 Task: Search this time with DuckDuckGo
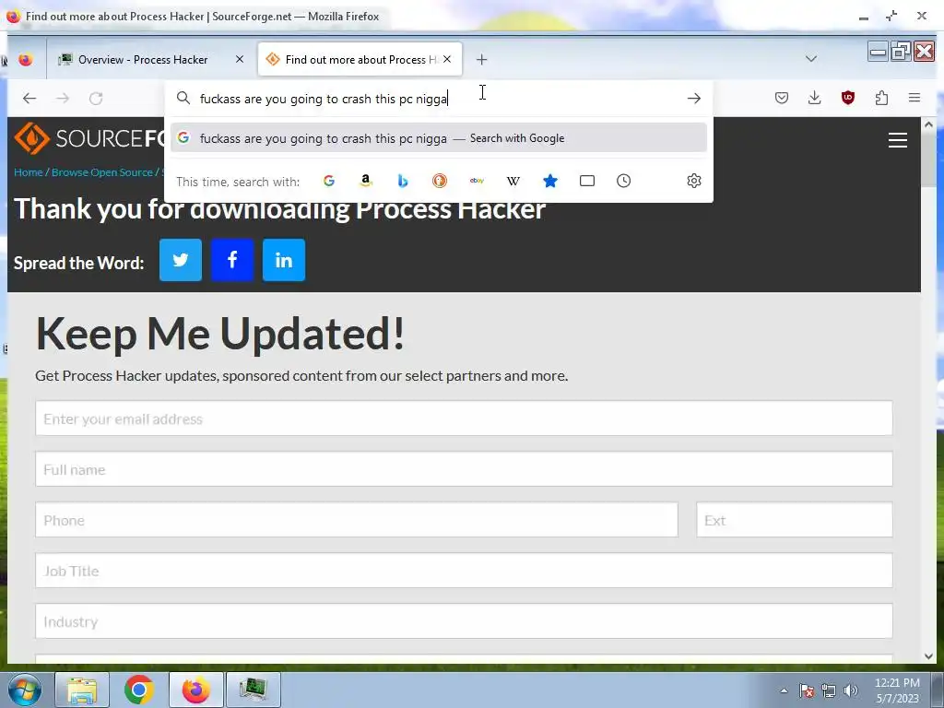tap(440, 181)
